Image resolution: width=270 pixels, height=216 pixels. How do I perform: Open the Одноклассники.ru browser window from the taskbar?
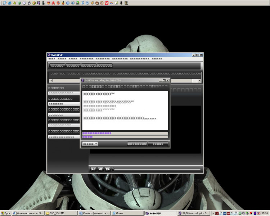point(28,213)
